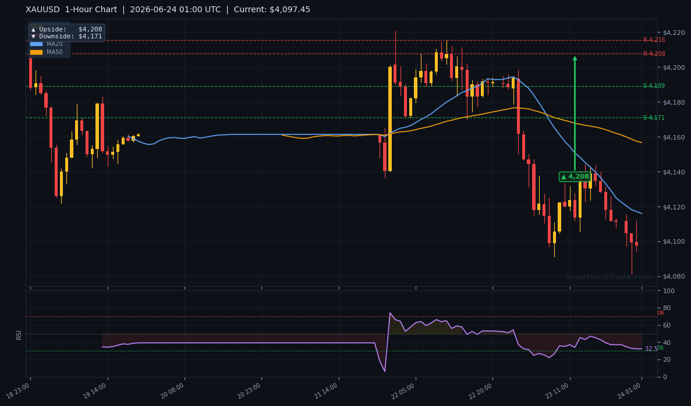Click the 22 20:00 time axis label
This screenshot has height=406, width=691.
point(481,390)
